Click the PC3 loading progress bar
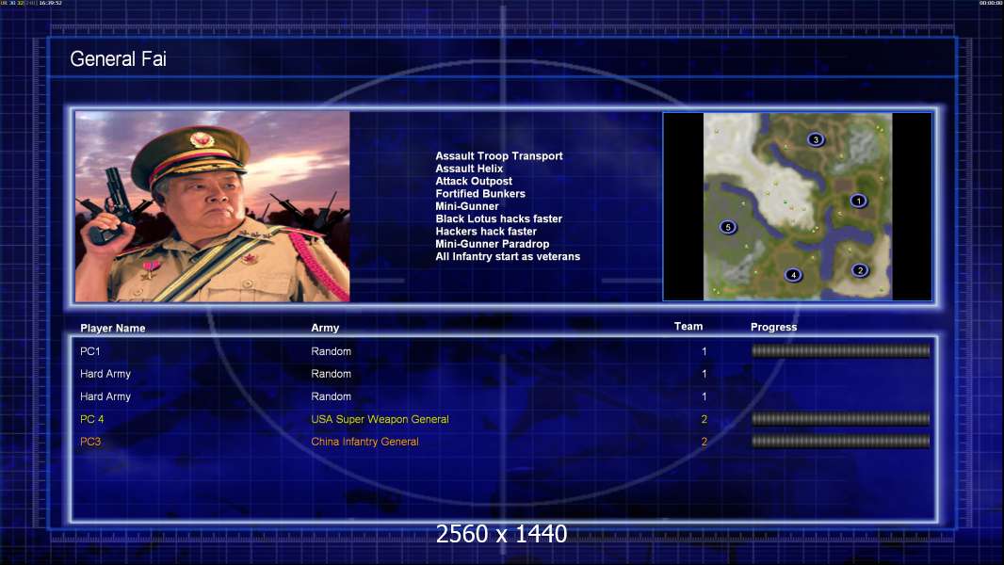Screen dimensions: 1004x565 [x=841, y=442]
